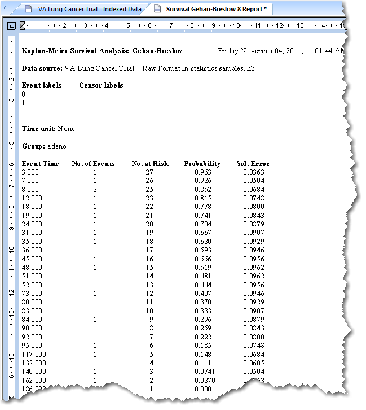The height and width of the screenshot is (410, 366).
Task: Place cursor on Group: adeno line
Action: (44, 146)
